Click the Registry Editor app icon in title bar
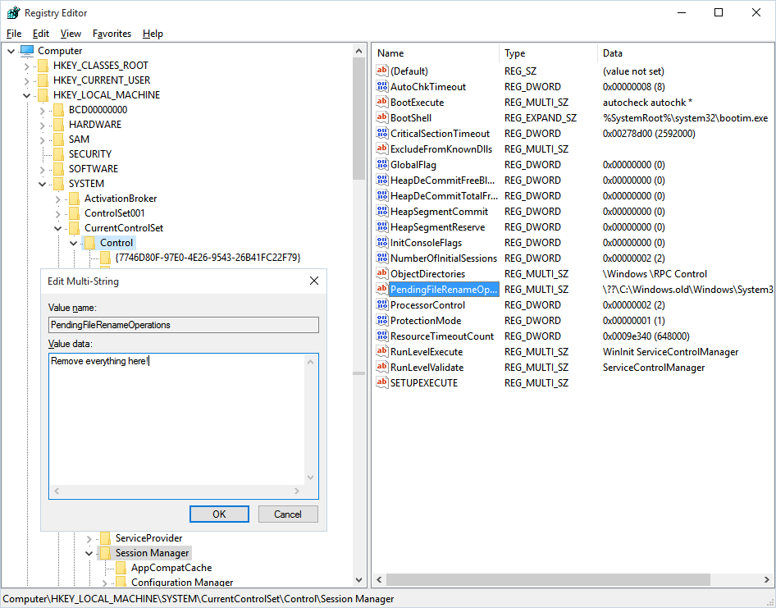Viewport: 776px width, 608px height. [x=13, y=13]
